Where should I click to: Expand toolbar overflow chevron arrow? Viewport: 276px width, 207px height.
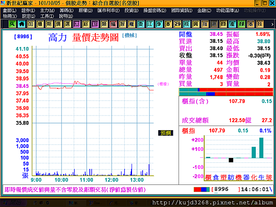[272, 24]
